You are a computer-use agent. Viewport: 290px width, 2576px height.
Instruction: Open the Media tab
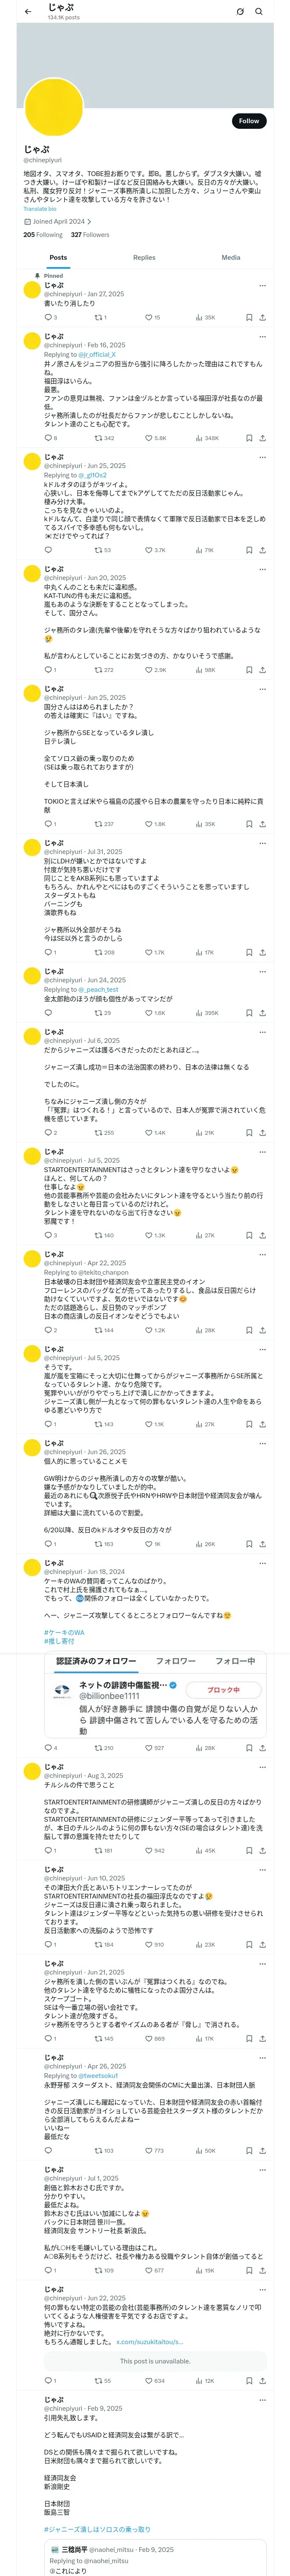pos(230,258)
